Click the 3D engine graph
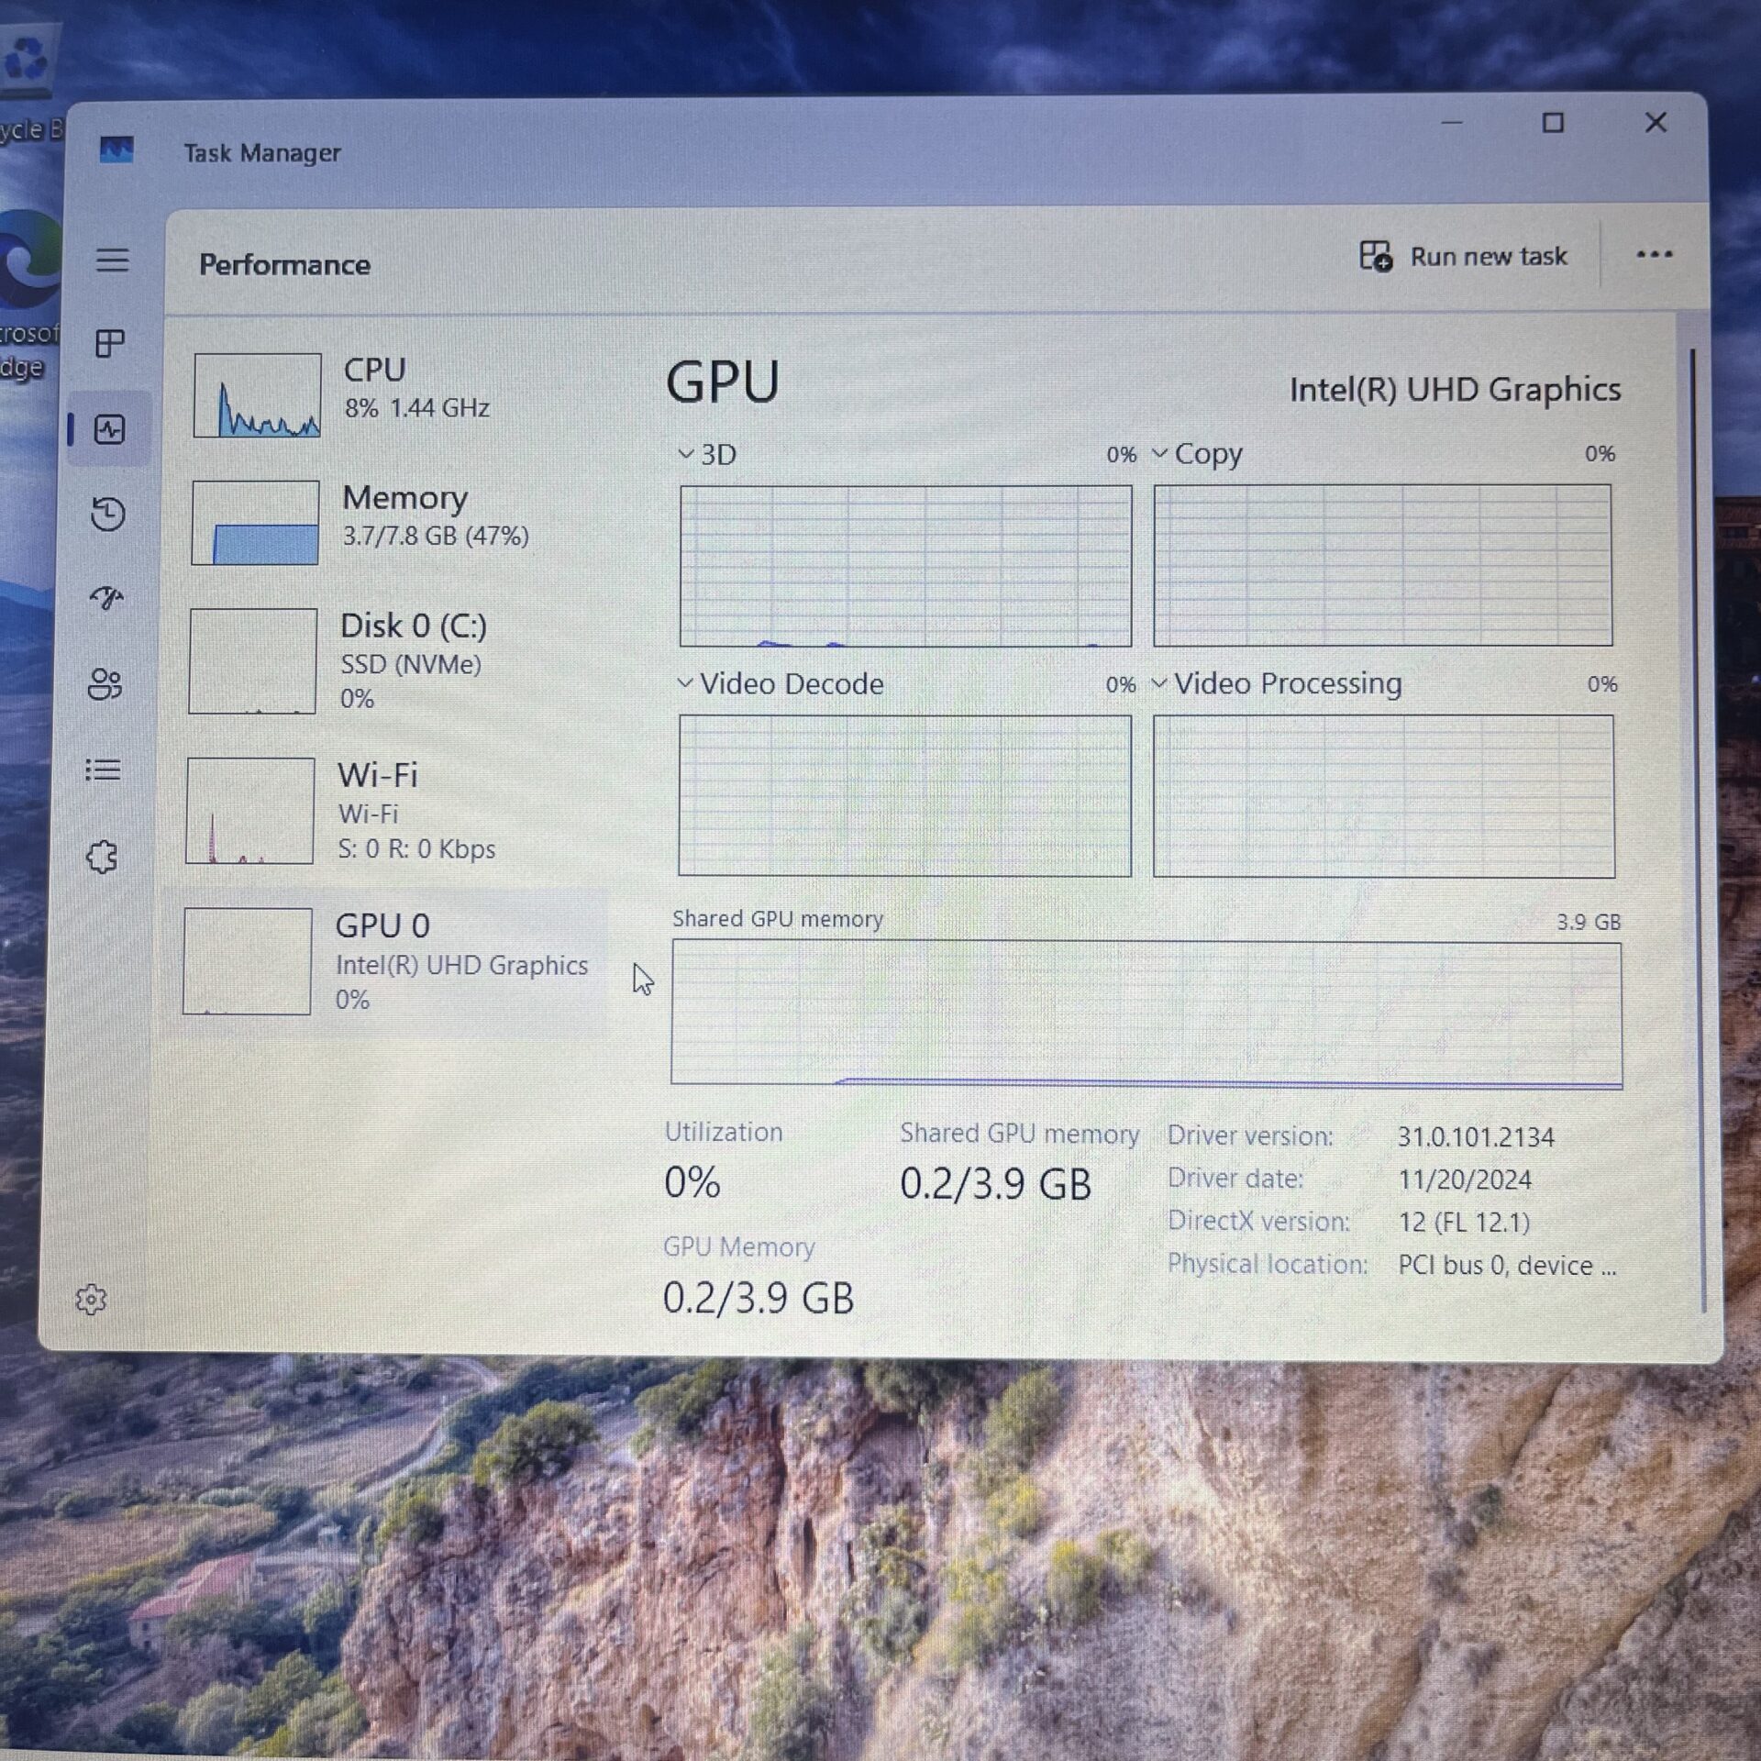Image resolution: width=1761 pixels, height=1761 pixels. tap(905, 566)
